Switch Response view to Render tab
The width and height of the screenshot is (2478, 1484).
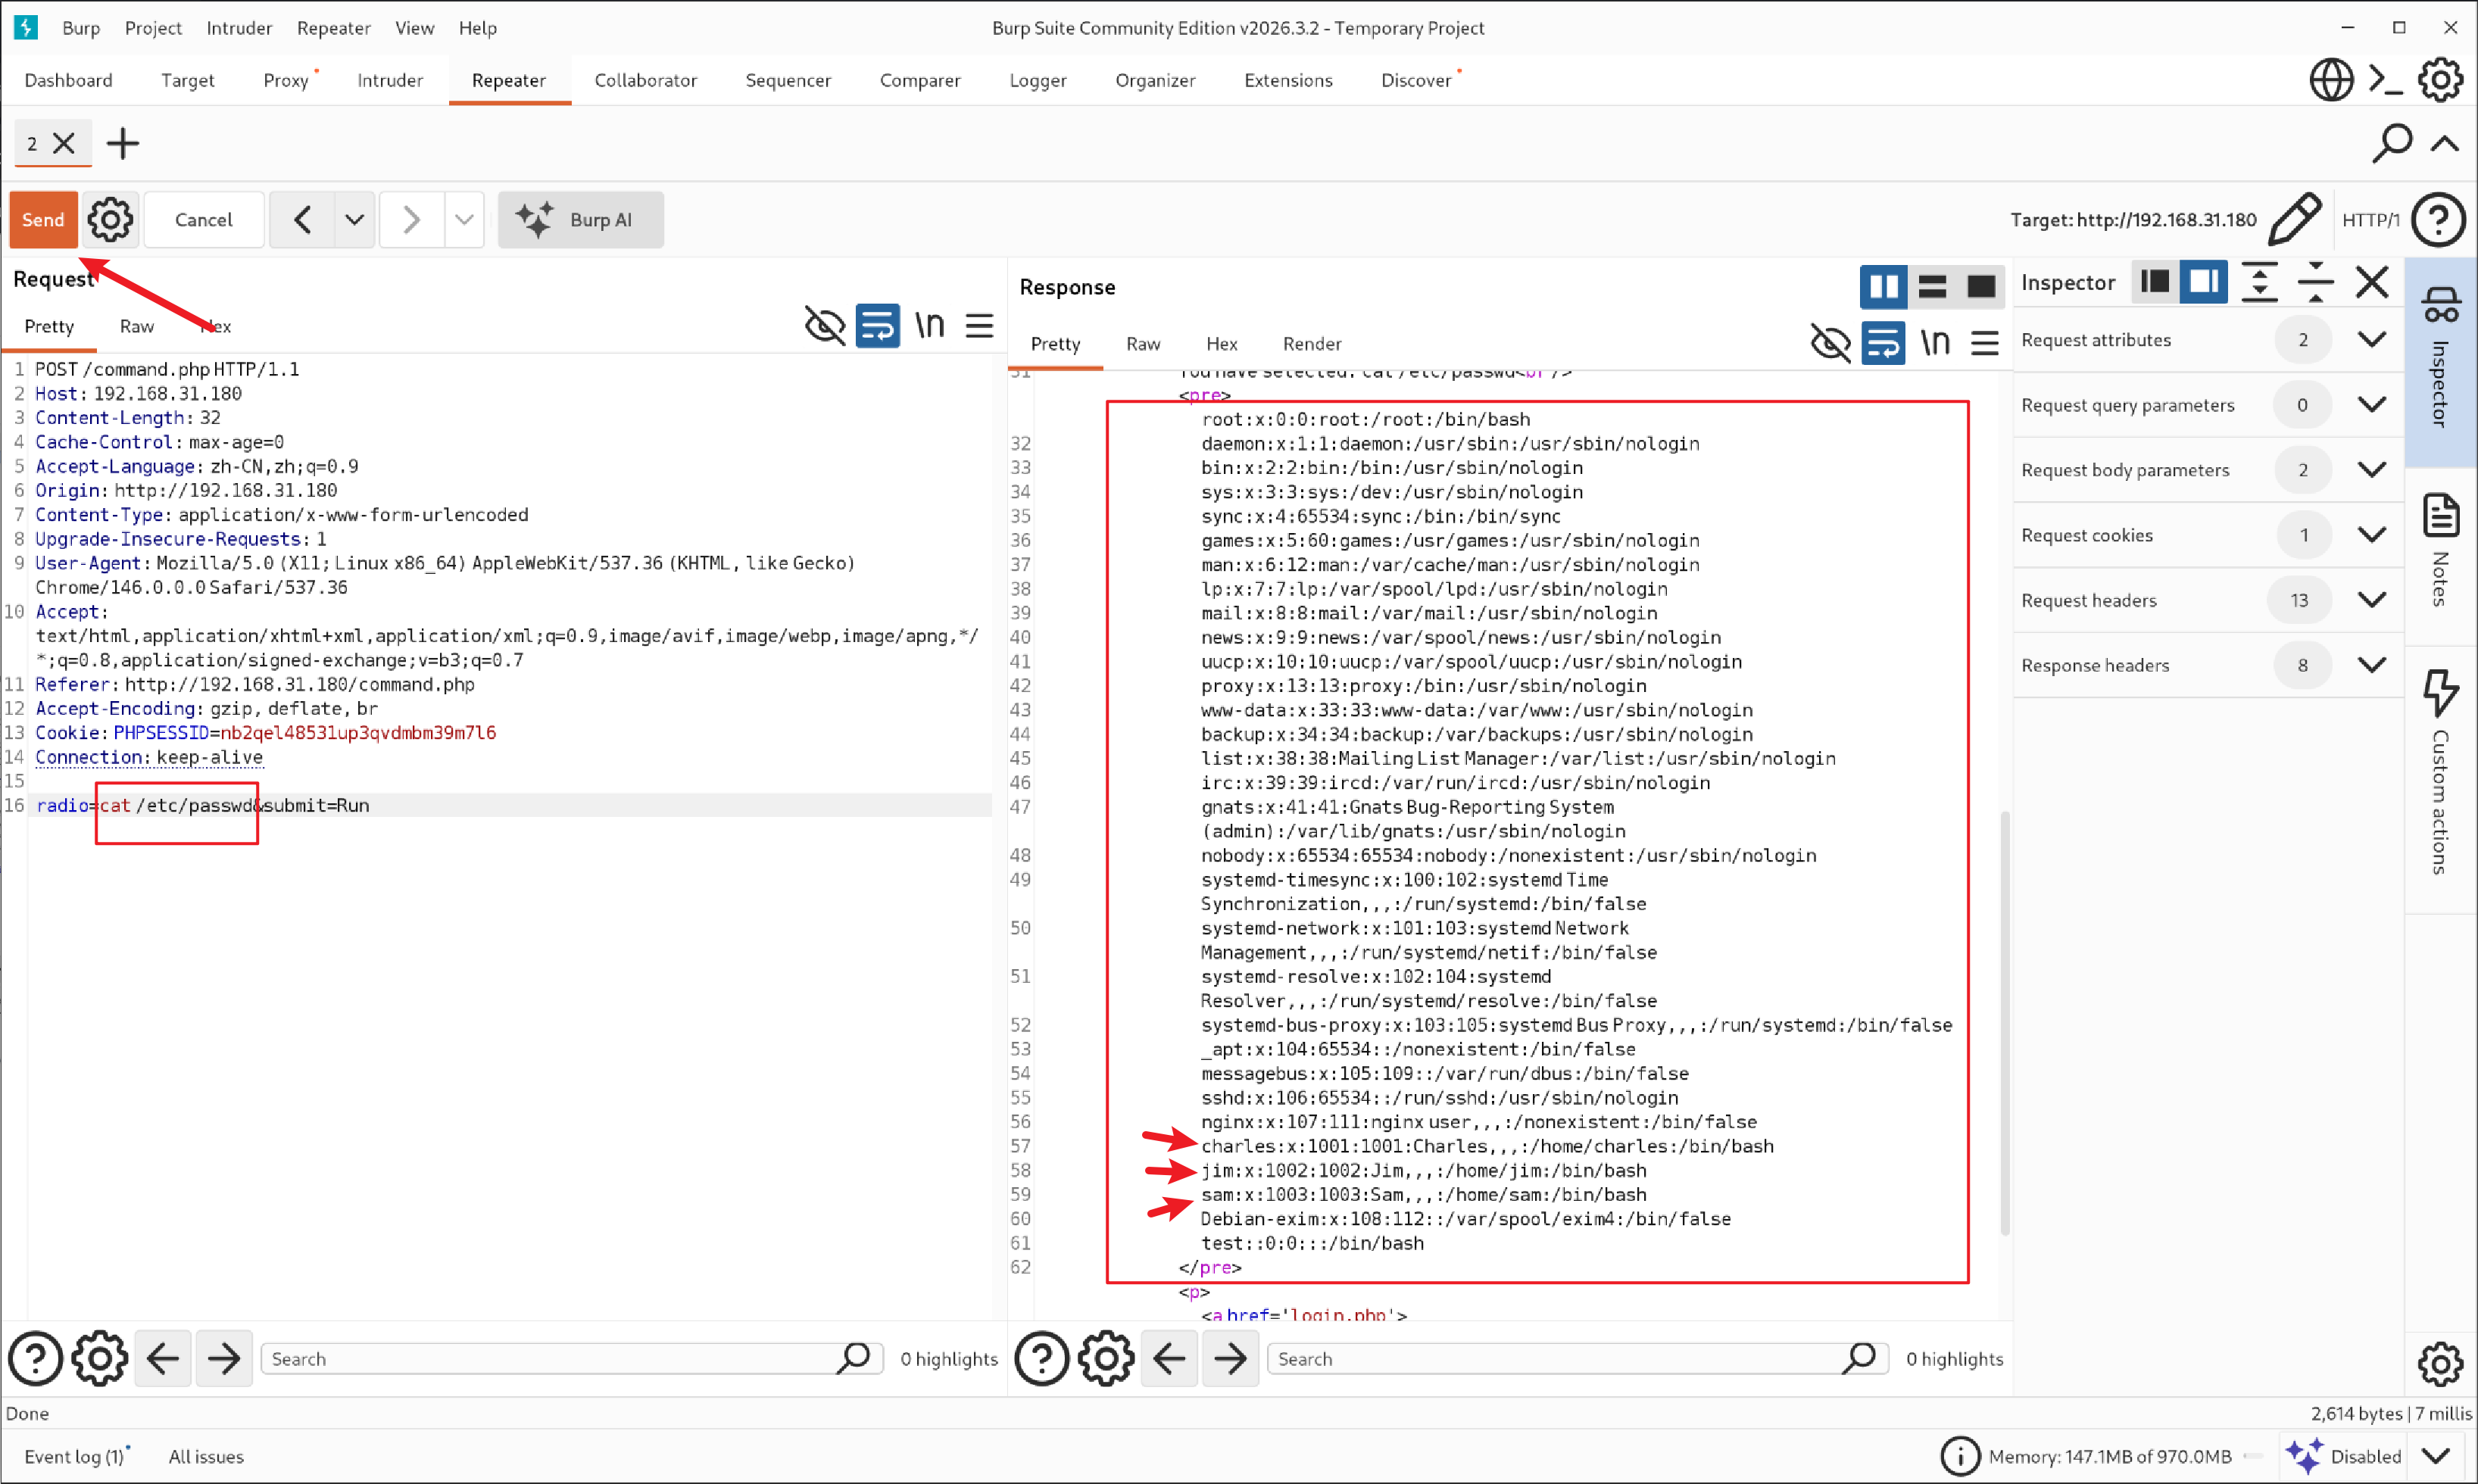pyautogui.click(x=1312, y=344)
